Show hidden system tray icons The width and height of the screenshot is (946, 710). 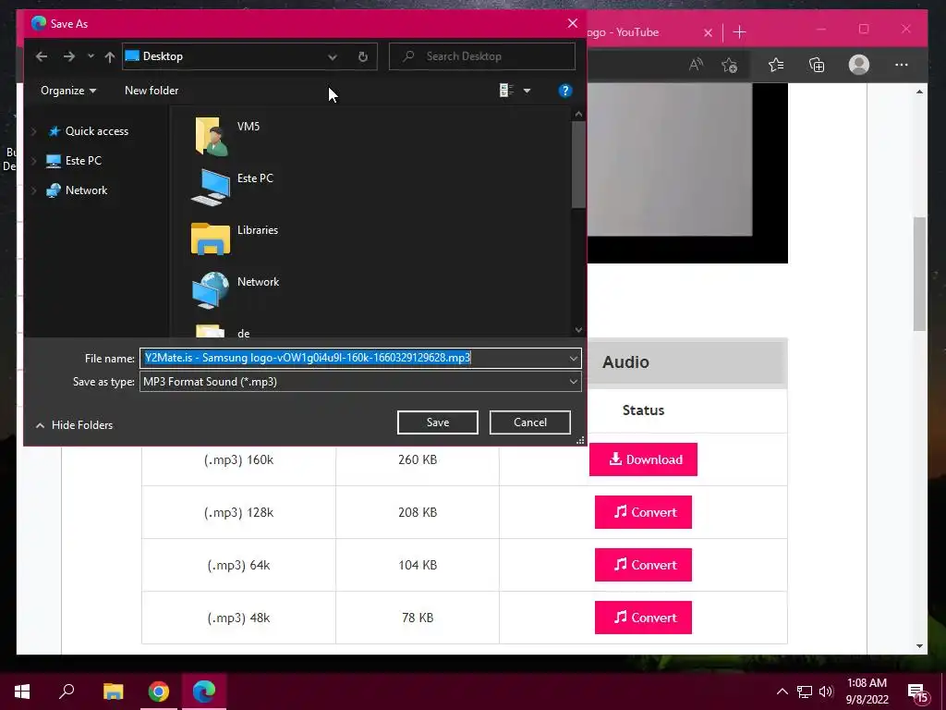click(782, 692)
